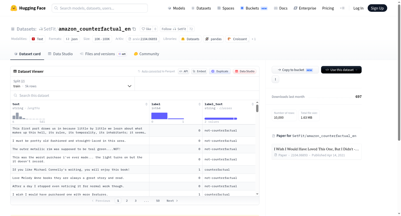Click the Previous page button
This screenshot has height=216, width=401.
[101, 201]
